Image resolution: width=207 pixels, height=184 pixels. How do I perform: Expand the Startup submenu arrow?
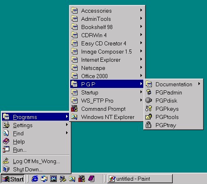[x=141, y=92]
